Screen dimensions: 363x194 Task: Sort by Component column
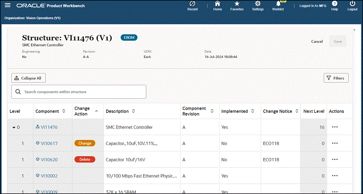coord(64,111)
